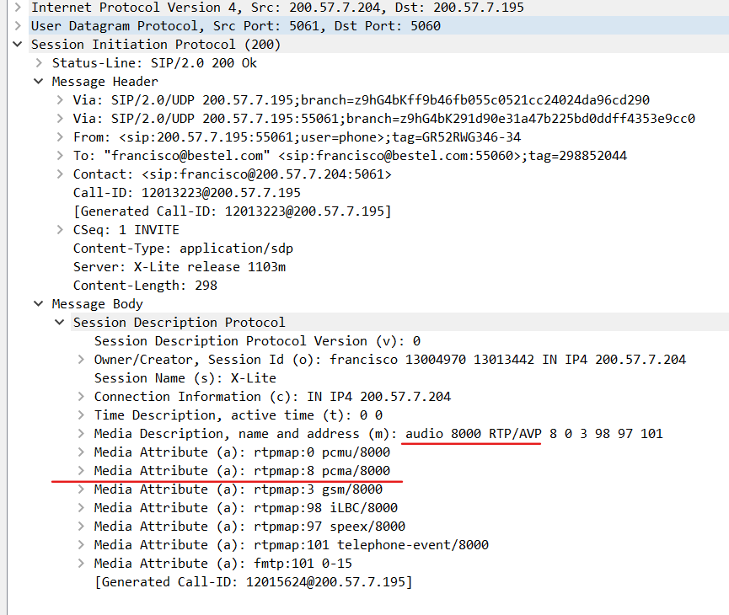Collapse the Session Description Protocol node
Screen dimensions: 729x615
coord(60,322)
